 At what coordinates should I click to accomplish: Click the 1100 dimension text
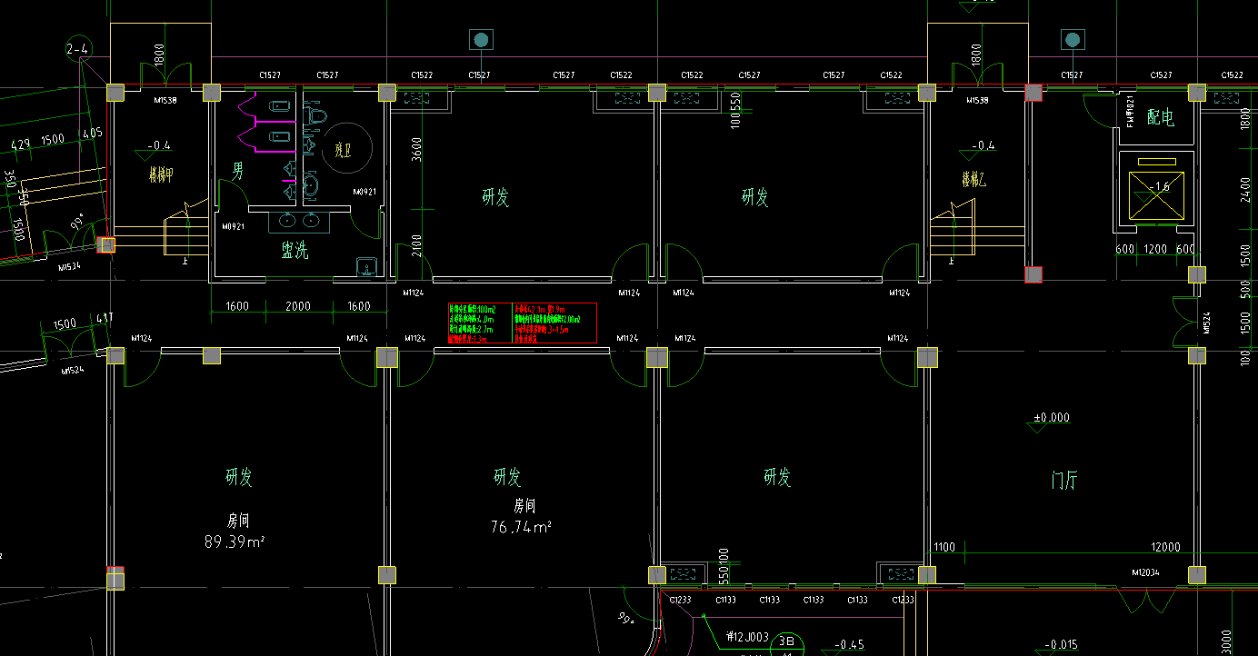pos(944,547)
